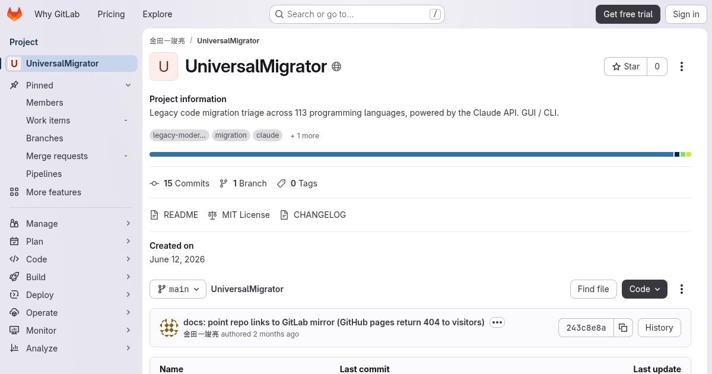
Task: Click the Operate cloud-gear icon
Action: (14, 313)
